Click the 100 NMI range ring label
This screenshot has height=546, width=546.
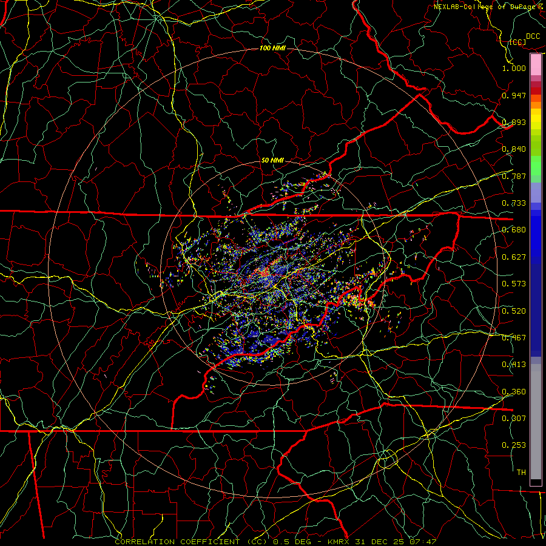(x=272, y=48)
